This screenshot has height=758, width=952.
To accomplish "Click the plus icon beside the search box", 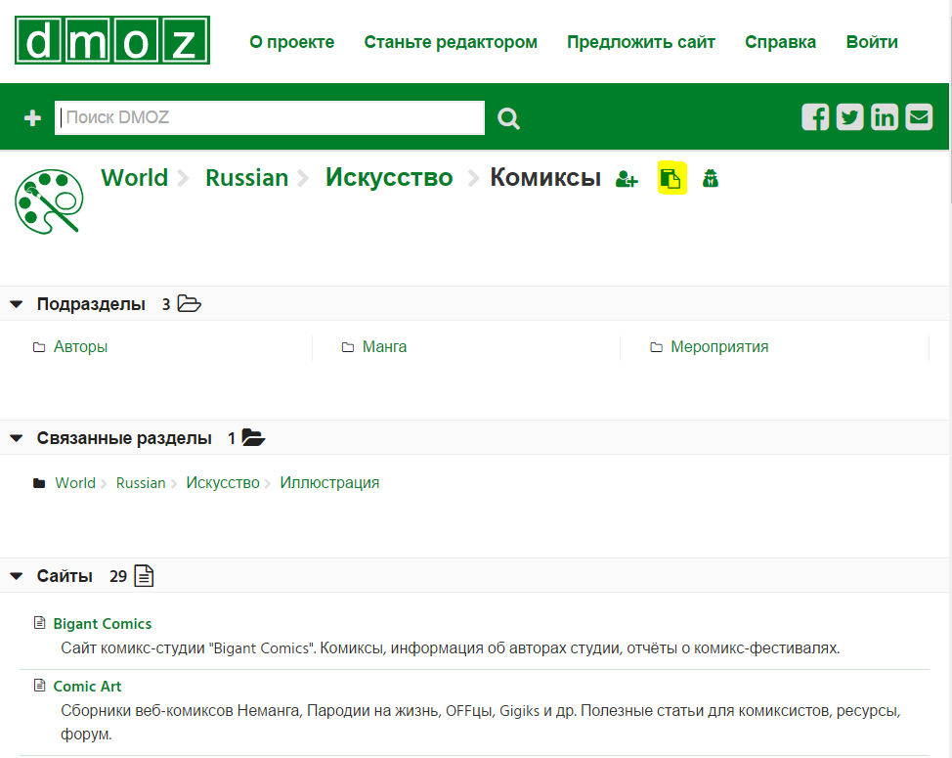I will (33, 117).
